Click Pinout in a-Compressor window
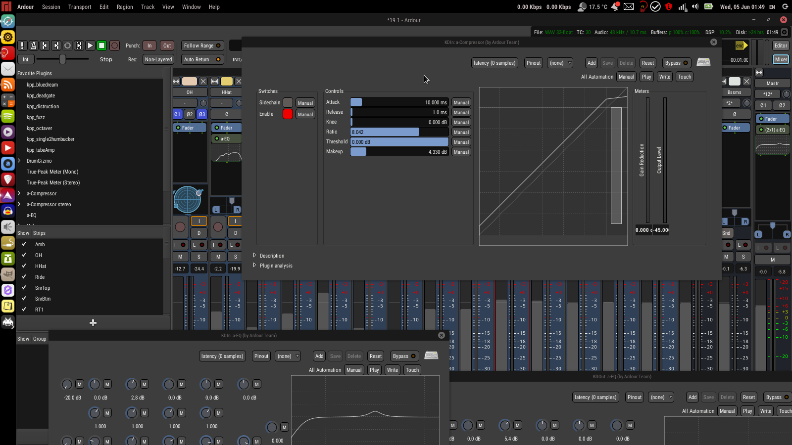 (x=534, y=63)
